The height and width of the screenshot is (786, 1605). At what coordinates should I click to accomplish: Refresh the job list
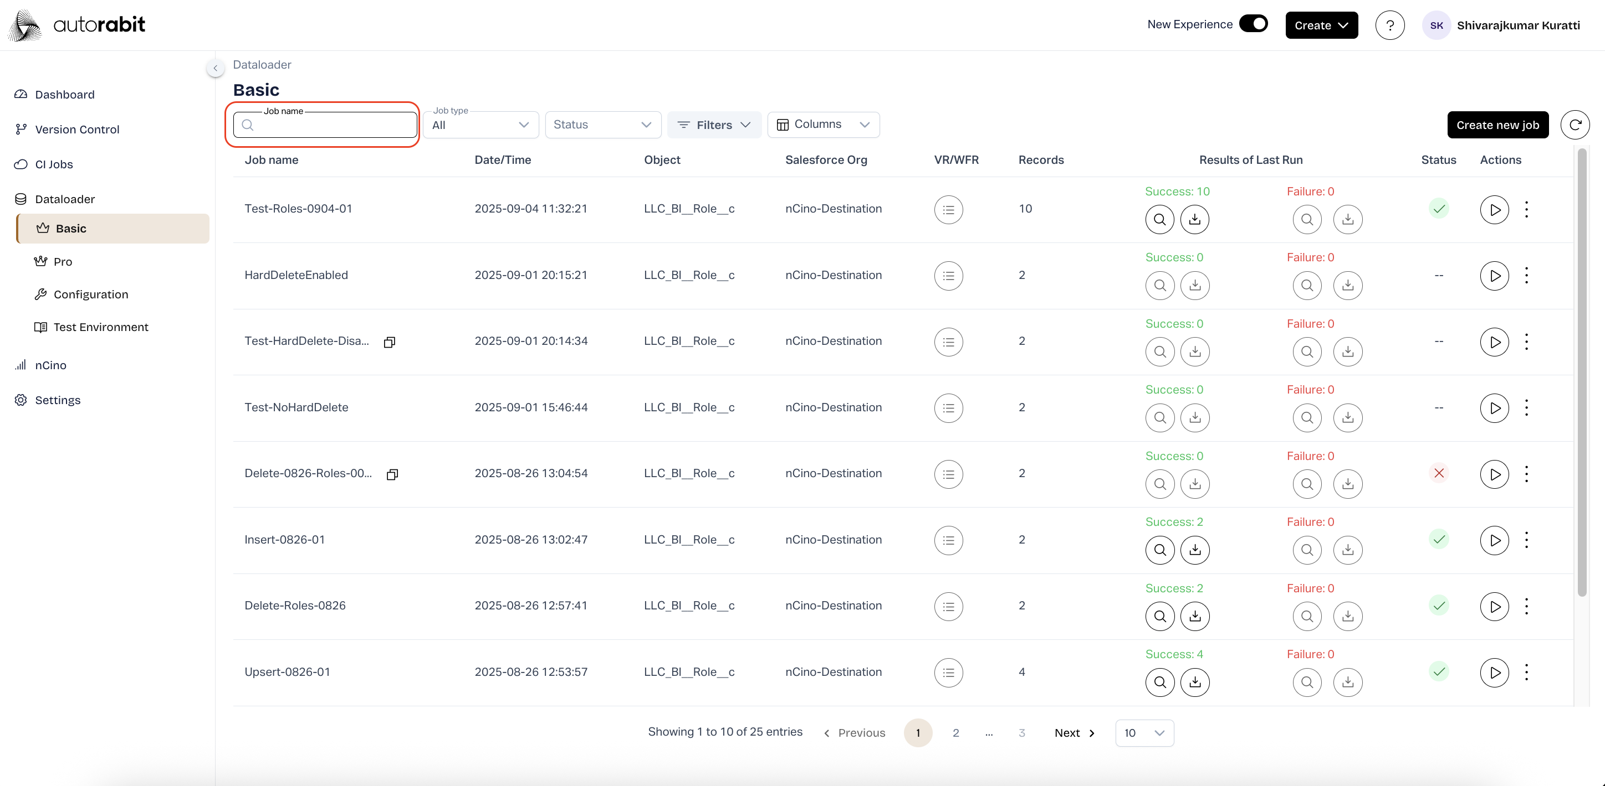click(1574, 125)
